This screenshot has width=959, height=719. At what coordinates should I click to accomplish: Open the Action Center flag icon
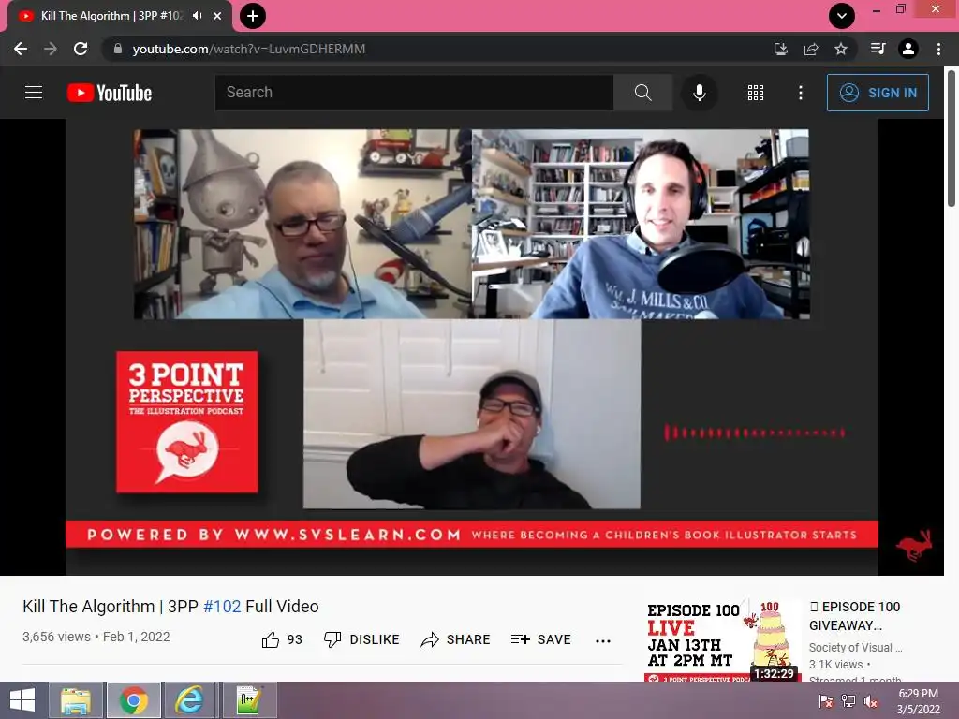point(825,701)
